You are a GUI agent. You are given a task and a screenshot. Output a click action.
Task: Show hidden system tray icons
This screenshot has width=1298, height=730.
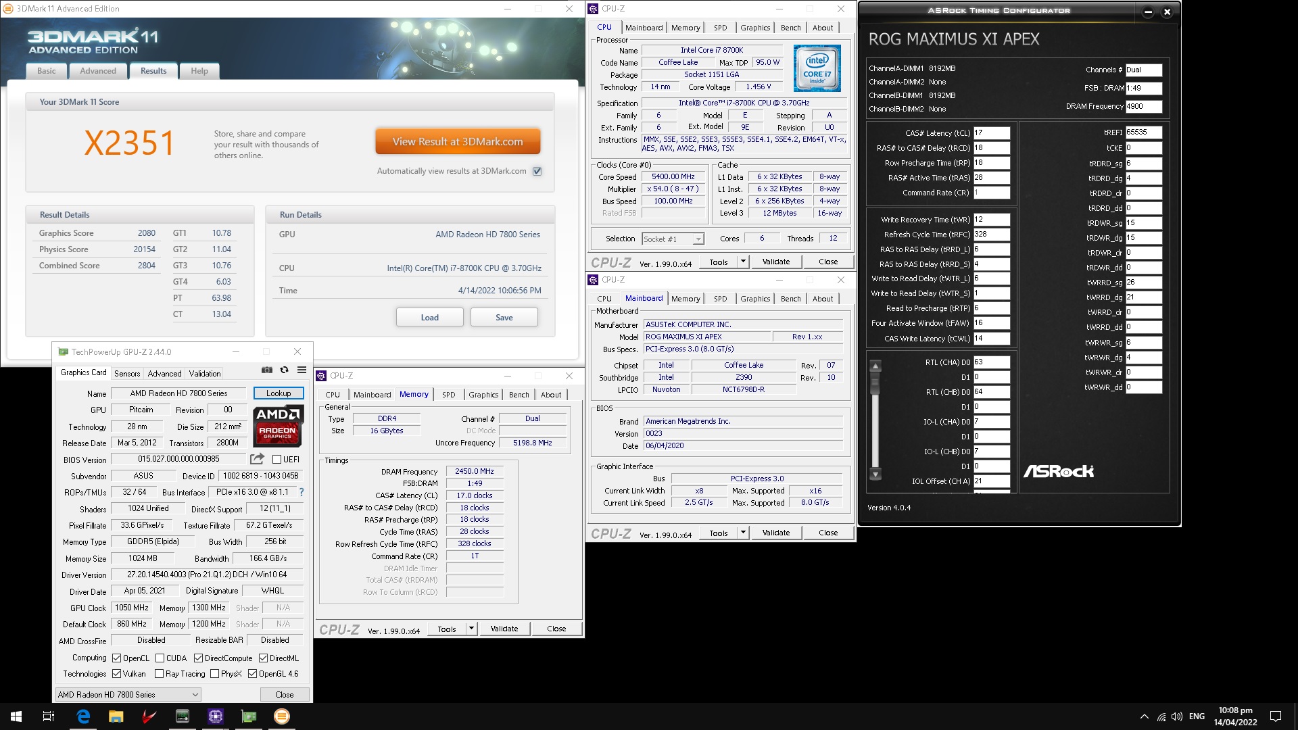pyautogui.click(x=1144, y=716)
